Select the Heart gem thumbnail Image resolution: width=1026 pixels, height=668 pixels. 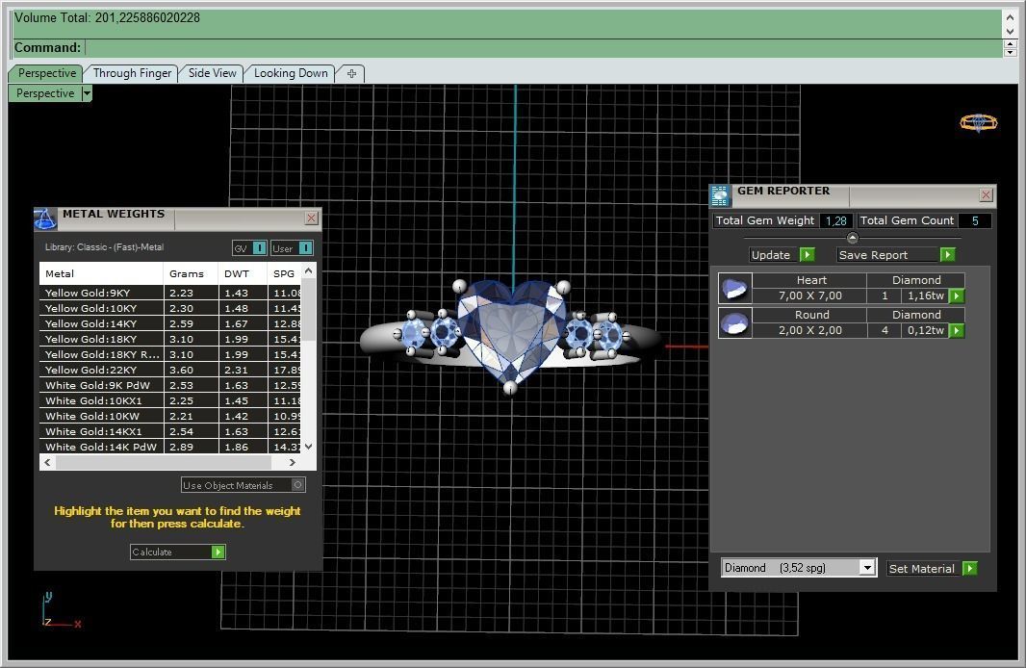point(734,289)
